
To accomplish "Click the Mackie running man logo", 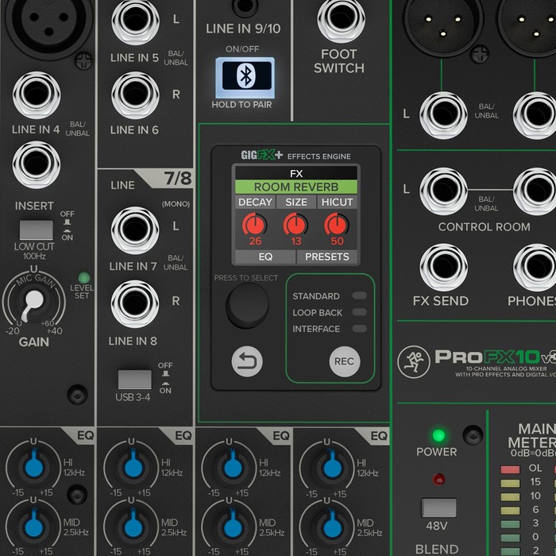I will click(x=414, y=362).
